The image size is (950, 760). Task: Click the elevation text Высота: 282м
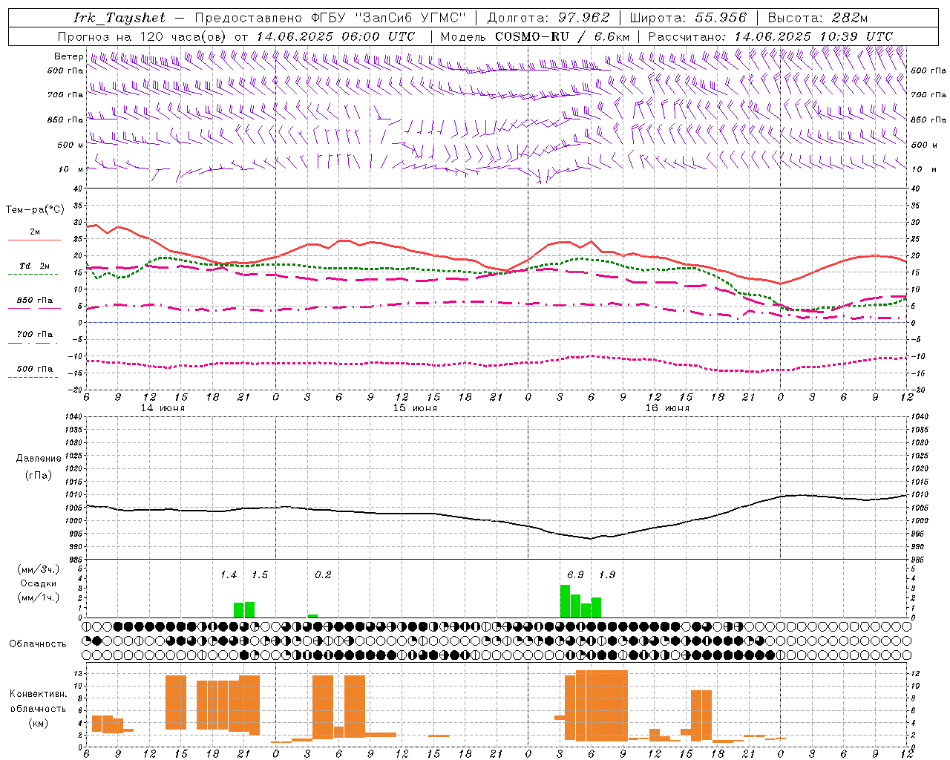(819, 18)
